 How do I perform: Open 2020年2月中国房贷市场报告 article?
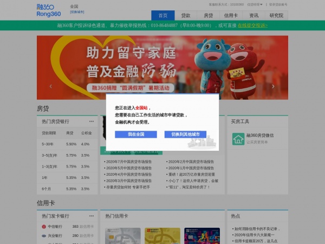point(191,162)
